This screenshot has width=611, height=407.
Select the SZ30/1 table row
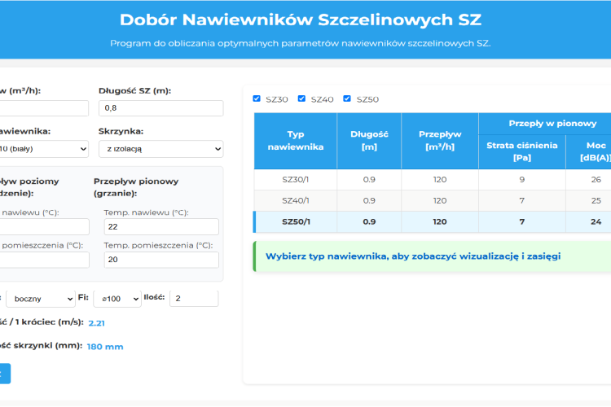coord(432,180)
